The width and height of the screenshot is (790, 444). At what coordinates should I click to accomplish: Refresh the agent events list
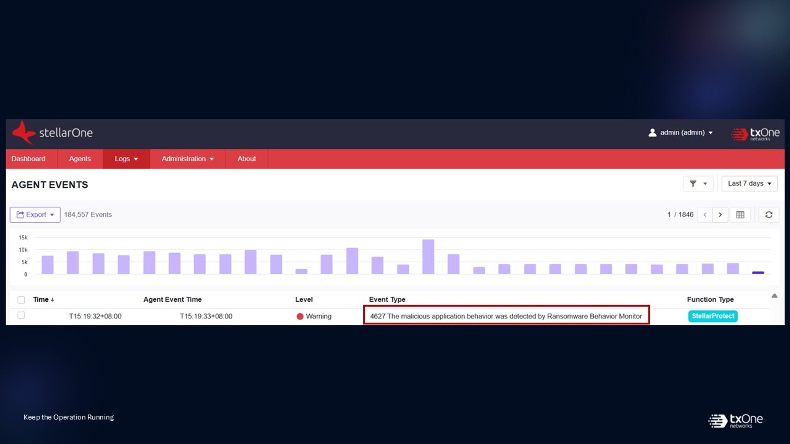(x=769, y=215)
